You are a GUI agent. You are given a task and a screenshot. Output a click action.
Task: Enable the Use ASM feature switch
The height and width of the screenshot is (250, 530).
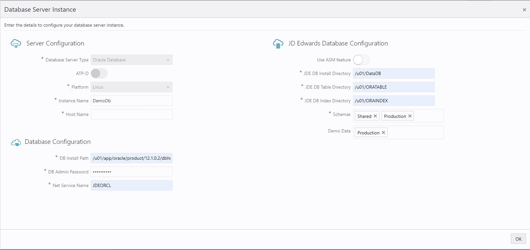point(361,60)
